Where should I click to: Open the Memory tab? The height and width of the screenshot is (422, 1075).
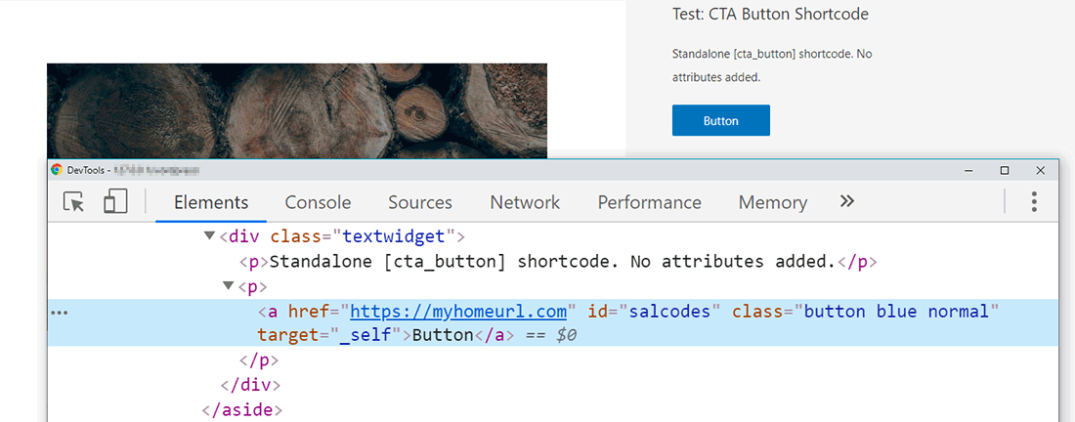772,202
